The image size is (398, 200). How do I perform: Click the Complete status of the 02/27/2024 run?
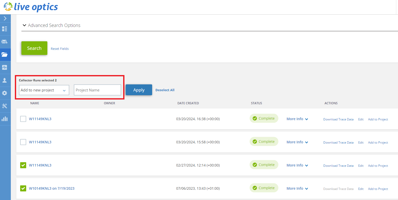point(264,165)
